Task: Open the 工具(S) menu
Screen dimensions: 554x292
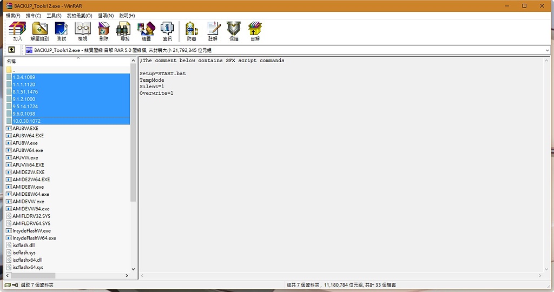Action: coord(54,16)
